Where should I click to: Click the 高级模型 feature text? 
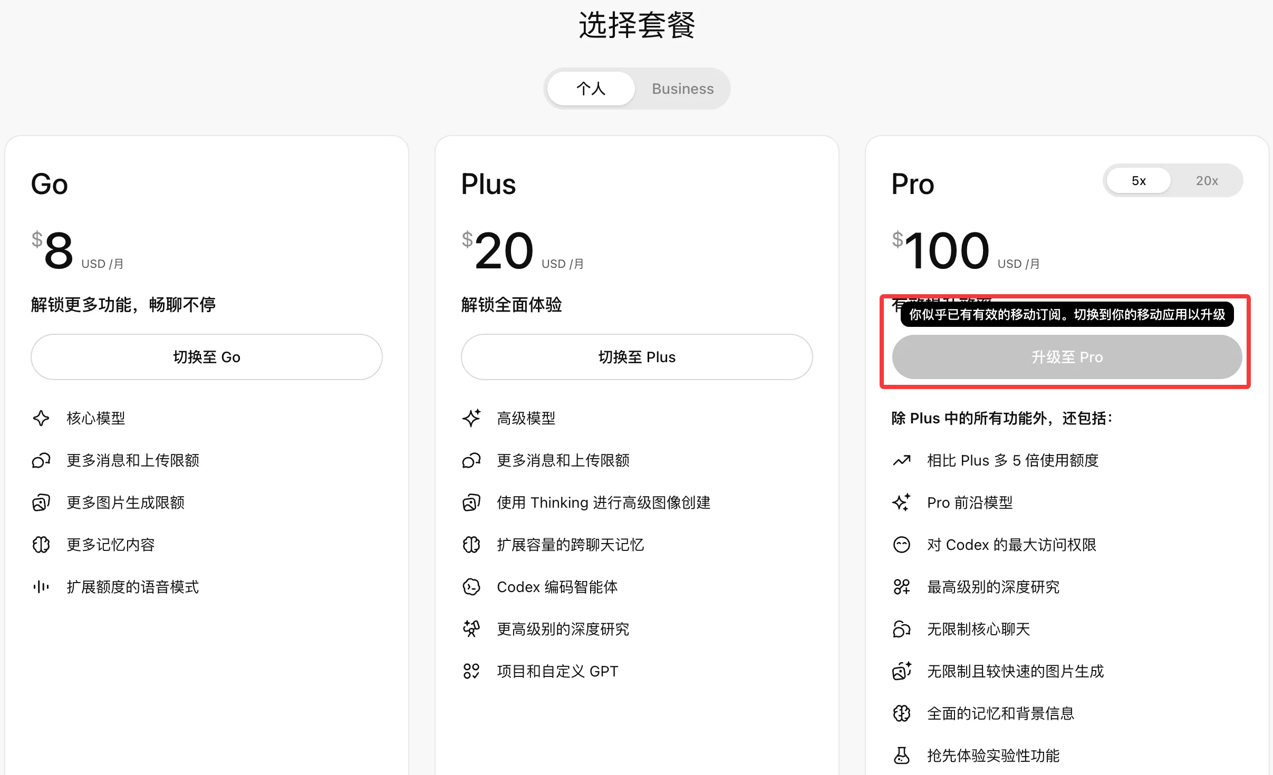pyautogui.click(x=526, y=418)
